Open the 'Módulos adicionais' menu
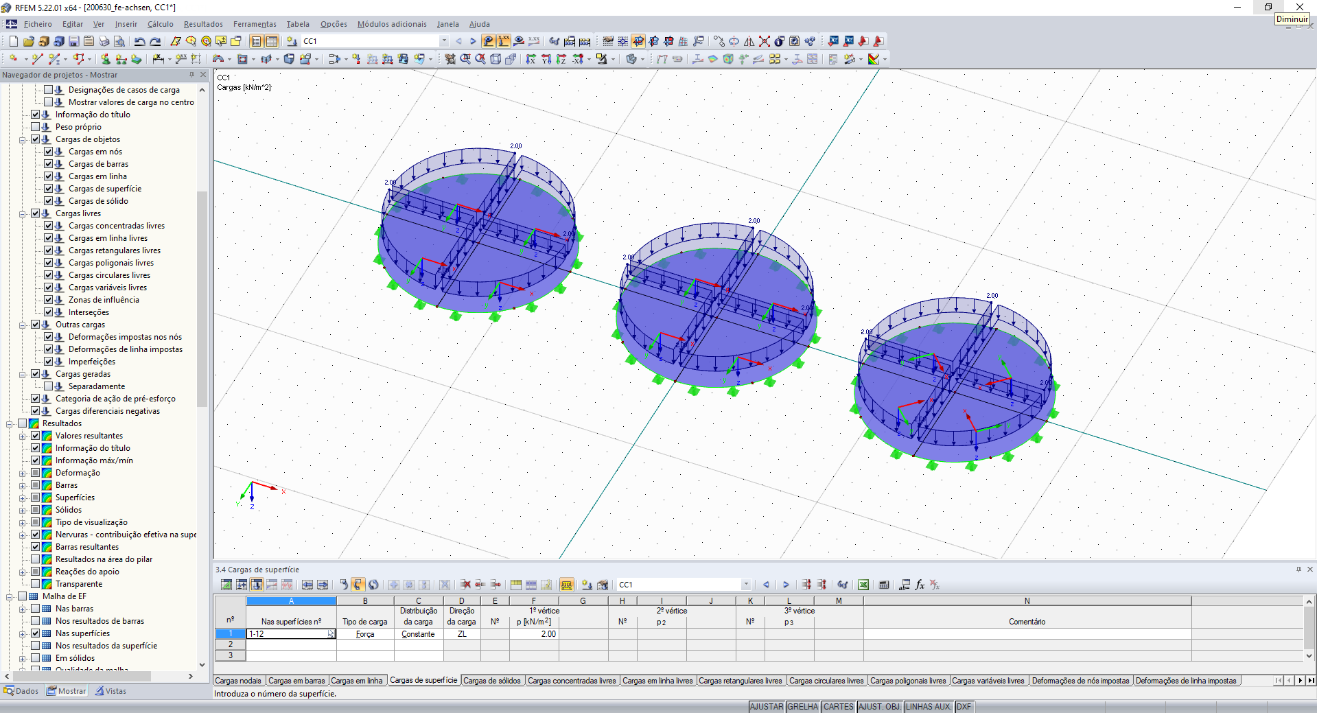Image resolution: width=1317 pixels, height=713 pixels. 392,24
